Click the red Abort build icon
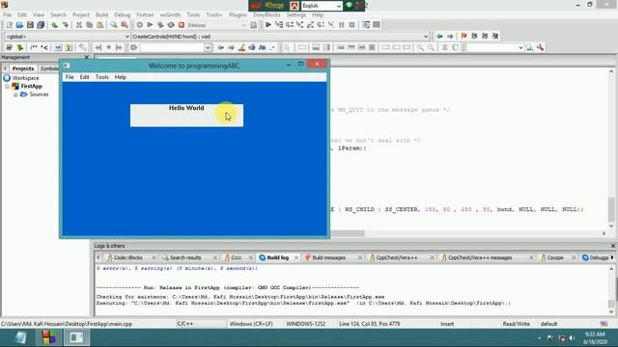This screenshot has width=618, height=347. pos(182,25)
